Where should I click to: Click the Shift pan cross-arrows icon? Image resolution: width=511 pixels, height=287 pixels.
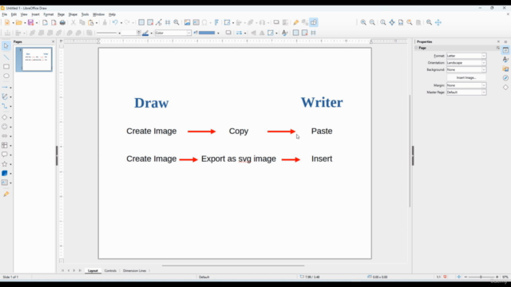pos(438,22)
